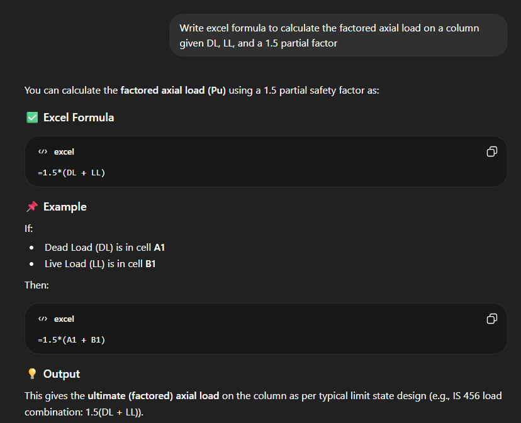Screen dimensions: 521x423
Task: Select the user prompt message bubble
Action: click(x=338, y=35)
